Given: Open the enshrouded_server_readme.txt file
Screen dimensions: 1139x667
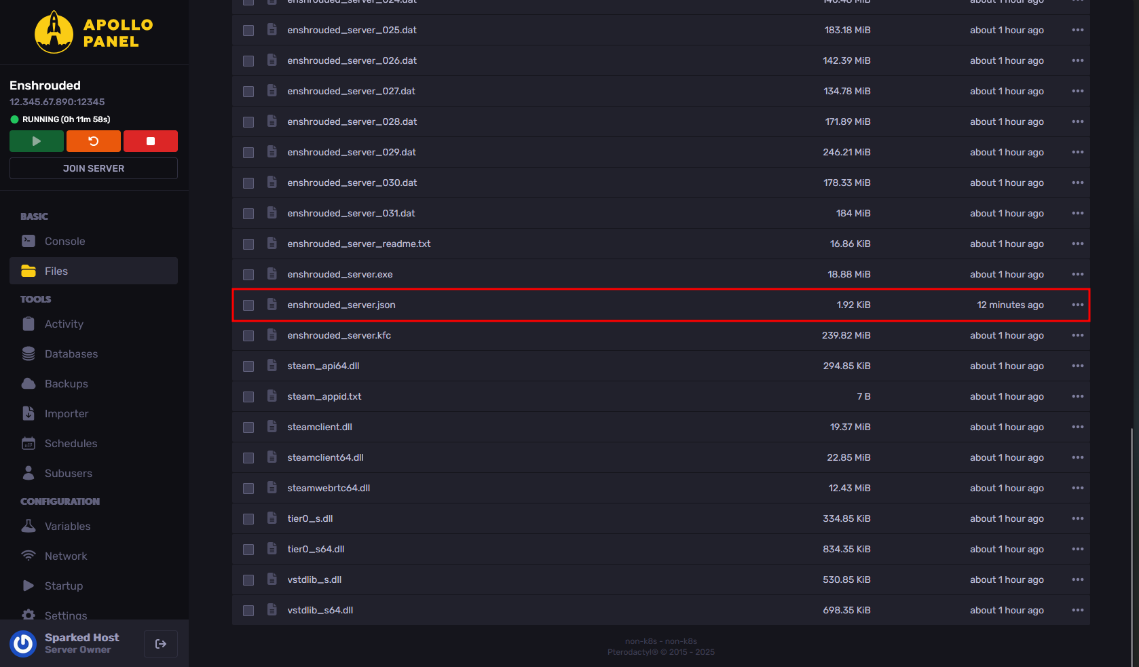Looking at the screenshot, I should tap(358, 244).
